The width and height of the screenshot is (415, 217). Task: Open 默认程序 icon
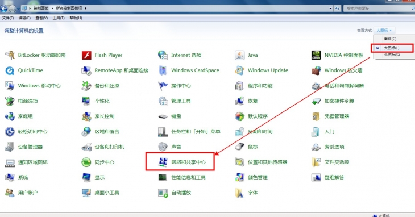click(239, 116)
